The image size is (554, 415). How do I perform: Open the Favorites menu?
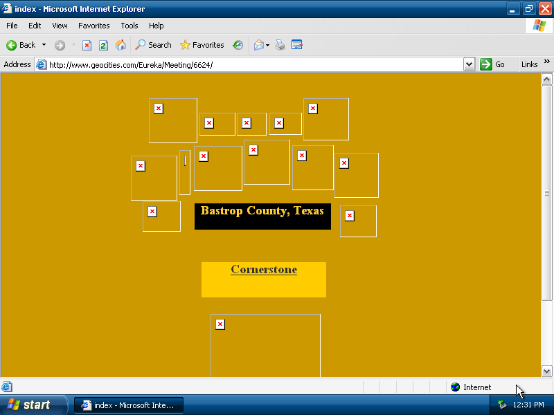94,26
